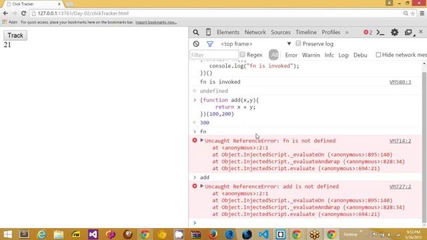
Task: Open source link VM727:2
Action: pos(400,187)
